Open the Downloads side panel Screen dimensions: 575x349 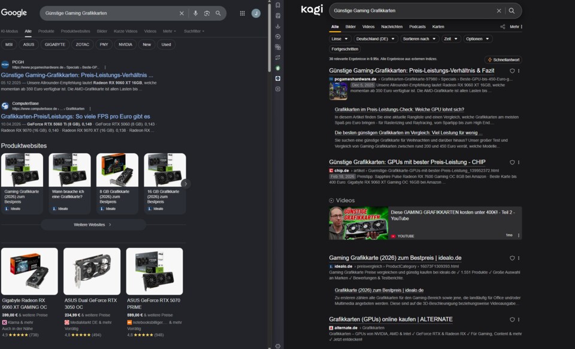[x=277, y=26]
